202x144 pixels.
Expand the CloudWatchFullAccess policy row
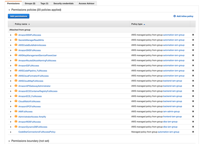11,101
